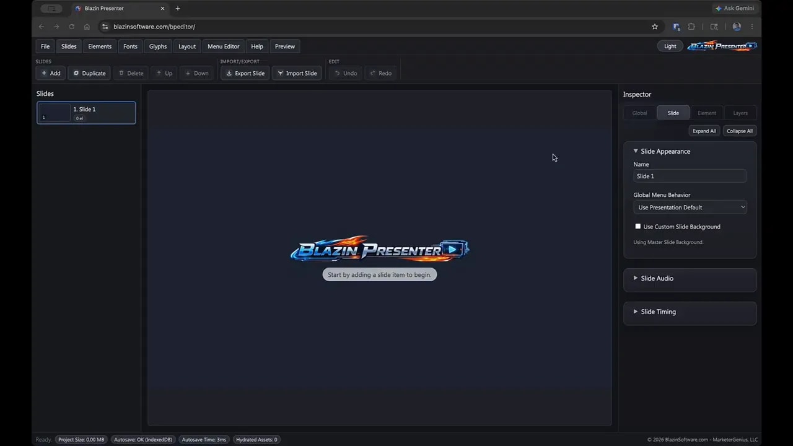The width and height of the screenshot is (793, 446).
Task: Move slide Up button
Action: click(x=164, y=73)
